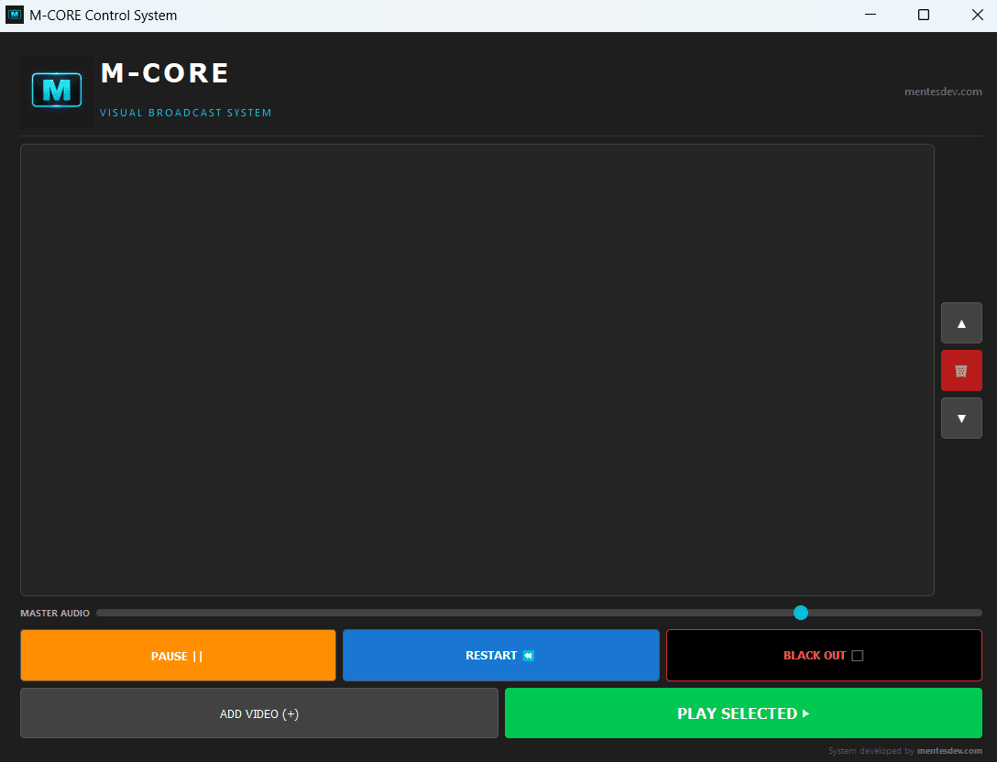Image resolution: width=997 pixels, height=762 pixels.
Task: Pause the current playback
Action: [x=178, y=655]
